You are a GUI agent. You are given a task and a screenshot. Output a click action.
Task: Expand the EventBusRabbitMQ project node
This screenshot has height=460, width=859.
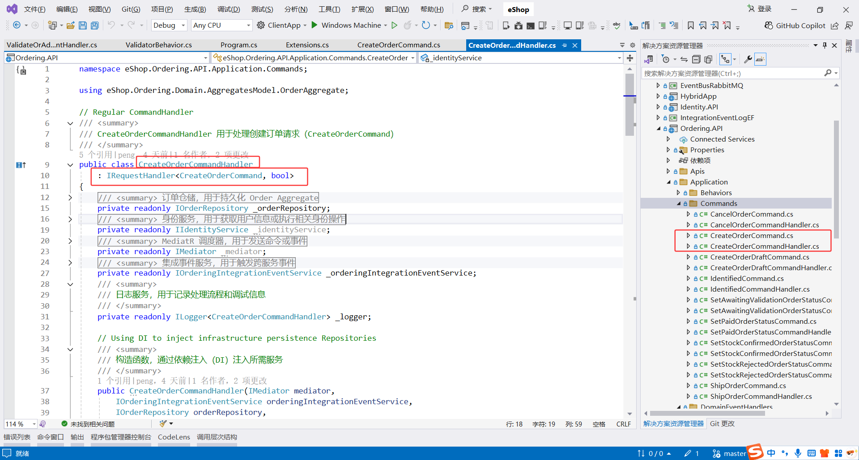click(x=658, y=86)
